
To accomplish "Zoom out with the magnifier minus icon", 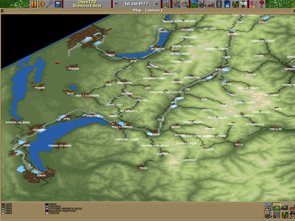I will tap(185, 4).
